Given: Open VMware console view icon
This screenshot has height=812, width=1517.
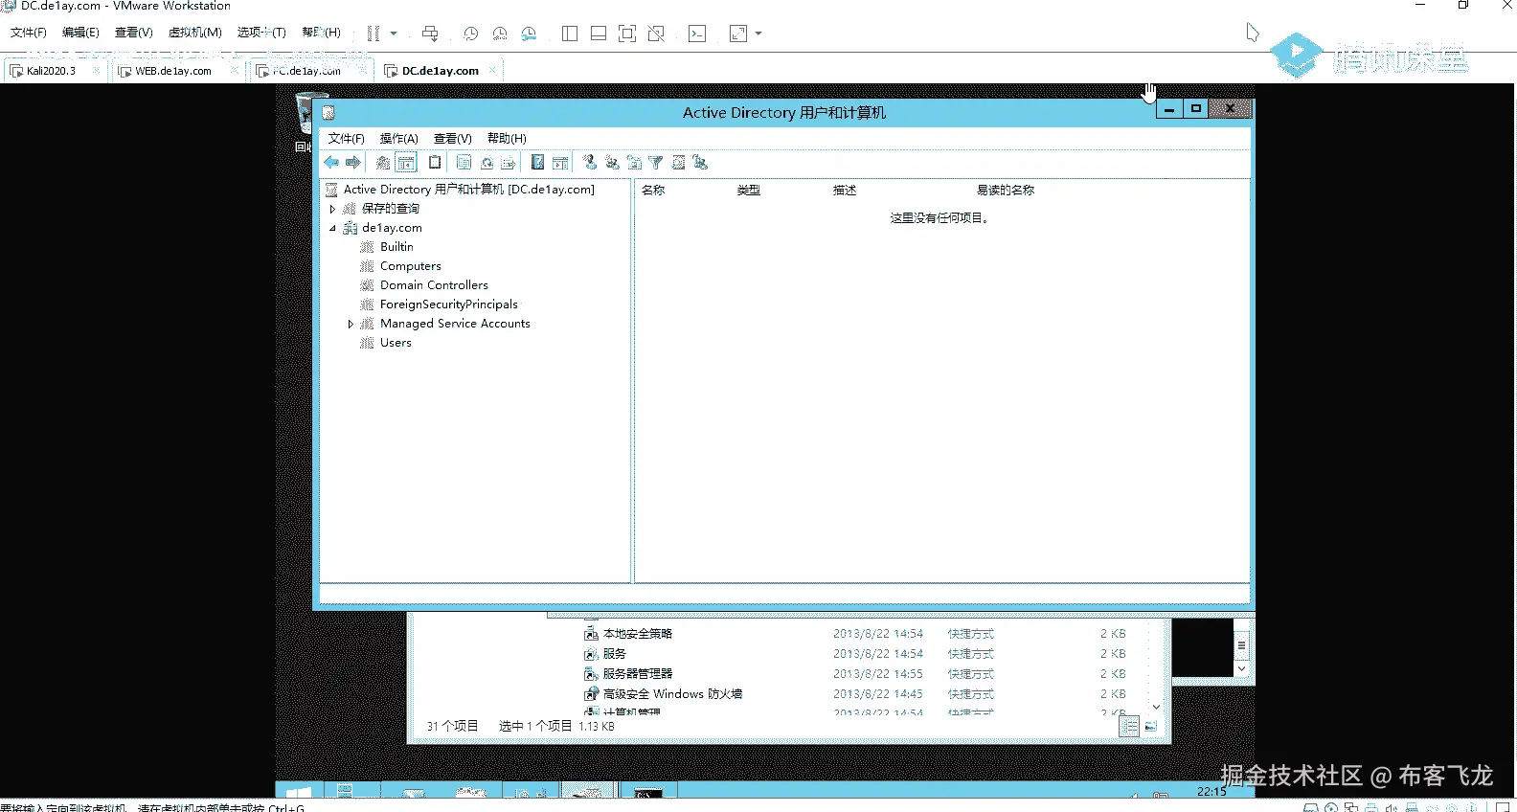Looking at the screenshot, I should tap(697, 34).
